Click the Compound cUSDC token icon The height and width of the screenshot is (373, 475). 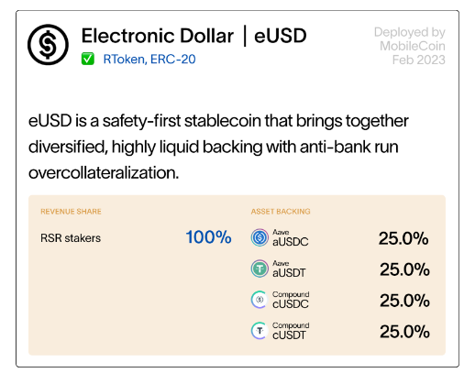[x=260, y=300]
